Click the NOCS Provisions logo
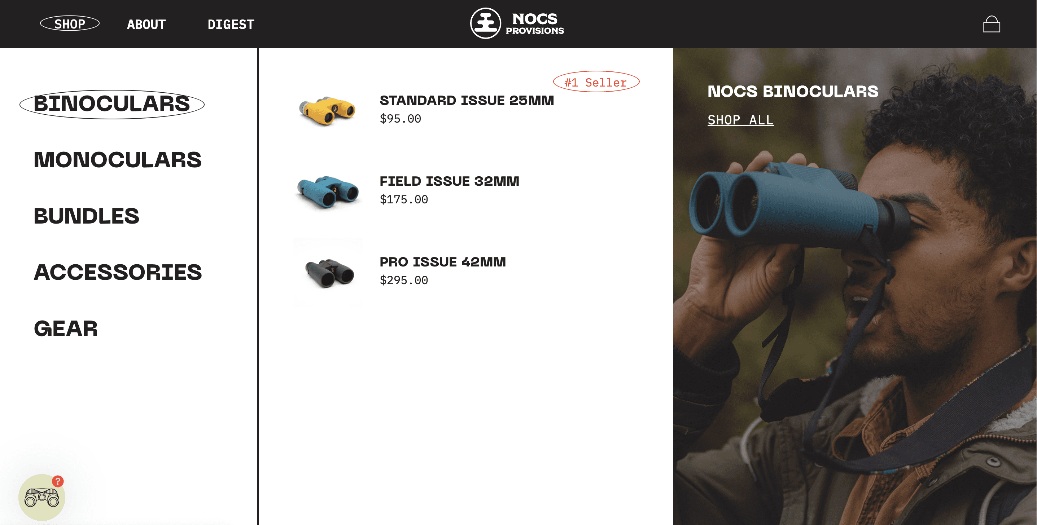 coord(517,23)
